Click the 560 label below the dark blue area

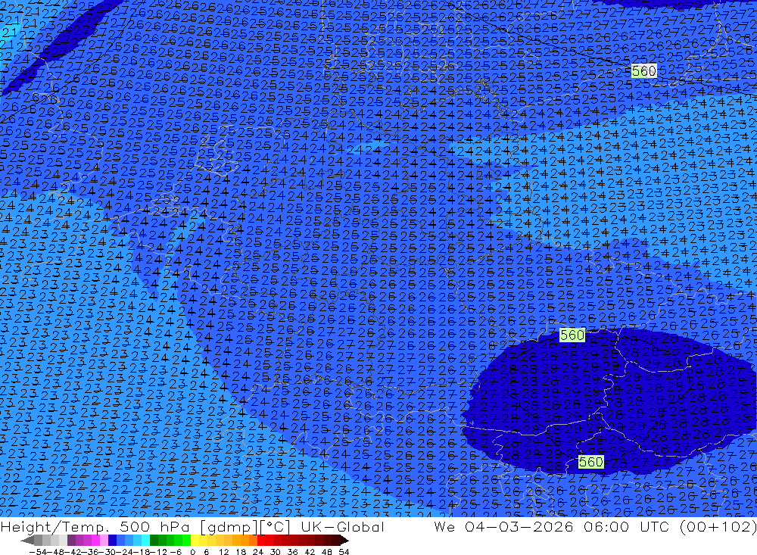click(x=591, y=462)
